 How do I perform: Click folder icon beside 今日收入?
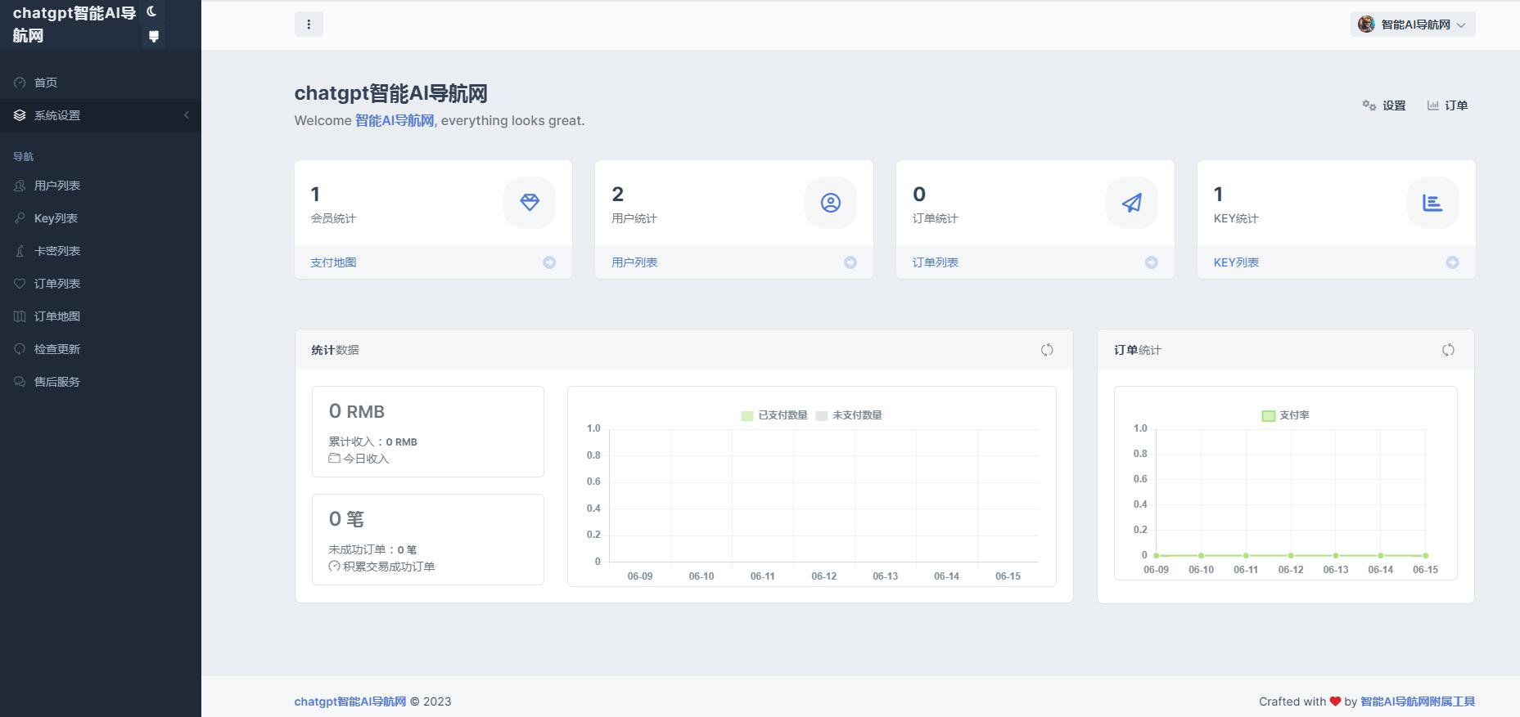[x=334, y=459]
